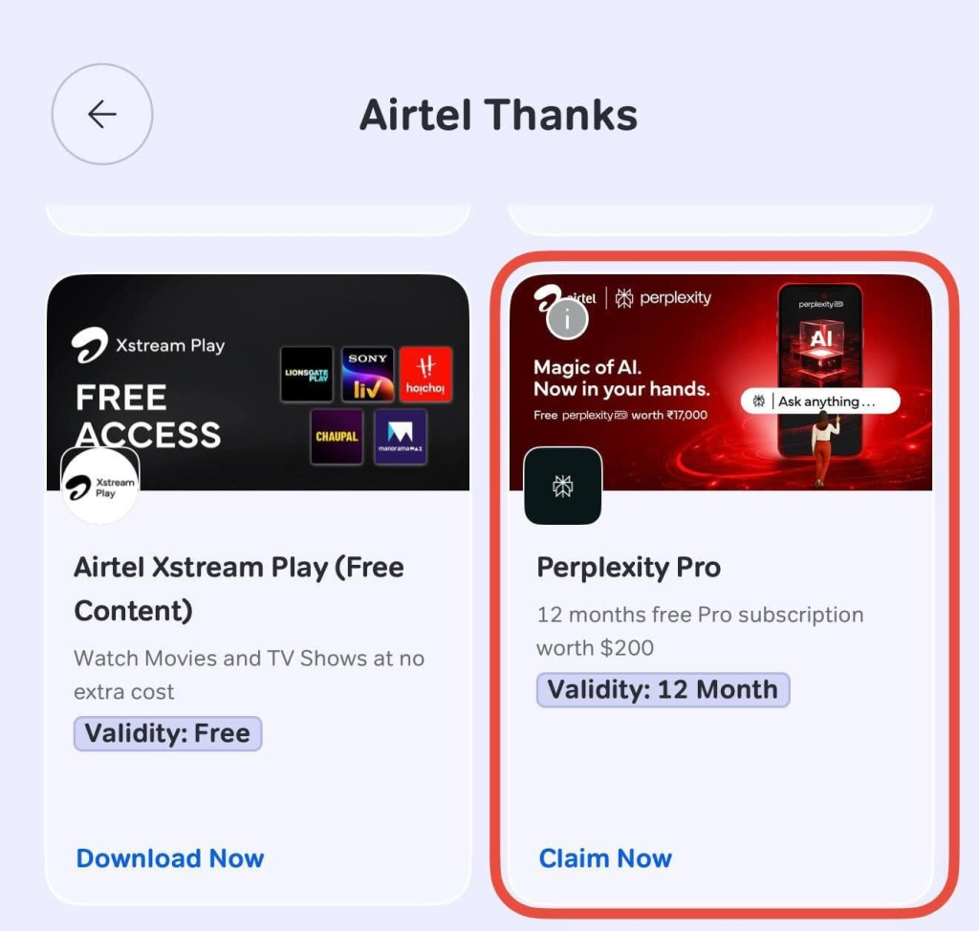
Task: Tap the back arrow button
Action: [102, 115]
